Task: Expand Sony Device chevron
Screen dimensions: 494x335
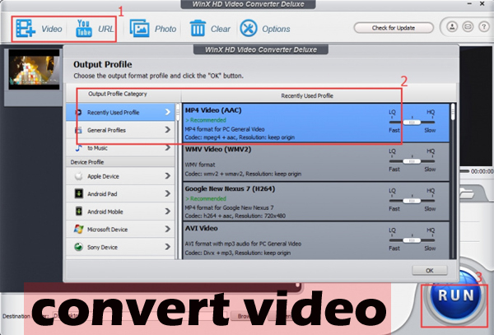Action: (168, 247)
